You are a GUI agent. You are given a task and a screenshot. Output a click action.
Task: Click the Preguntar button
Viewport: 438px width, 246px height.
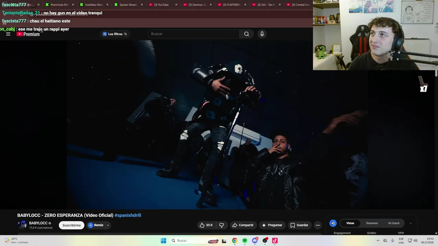[x=272, y=225]
